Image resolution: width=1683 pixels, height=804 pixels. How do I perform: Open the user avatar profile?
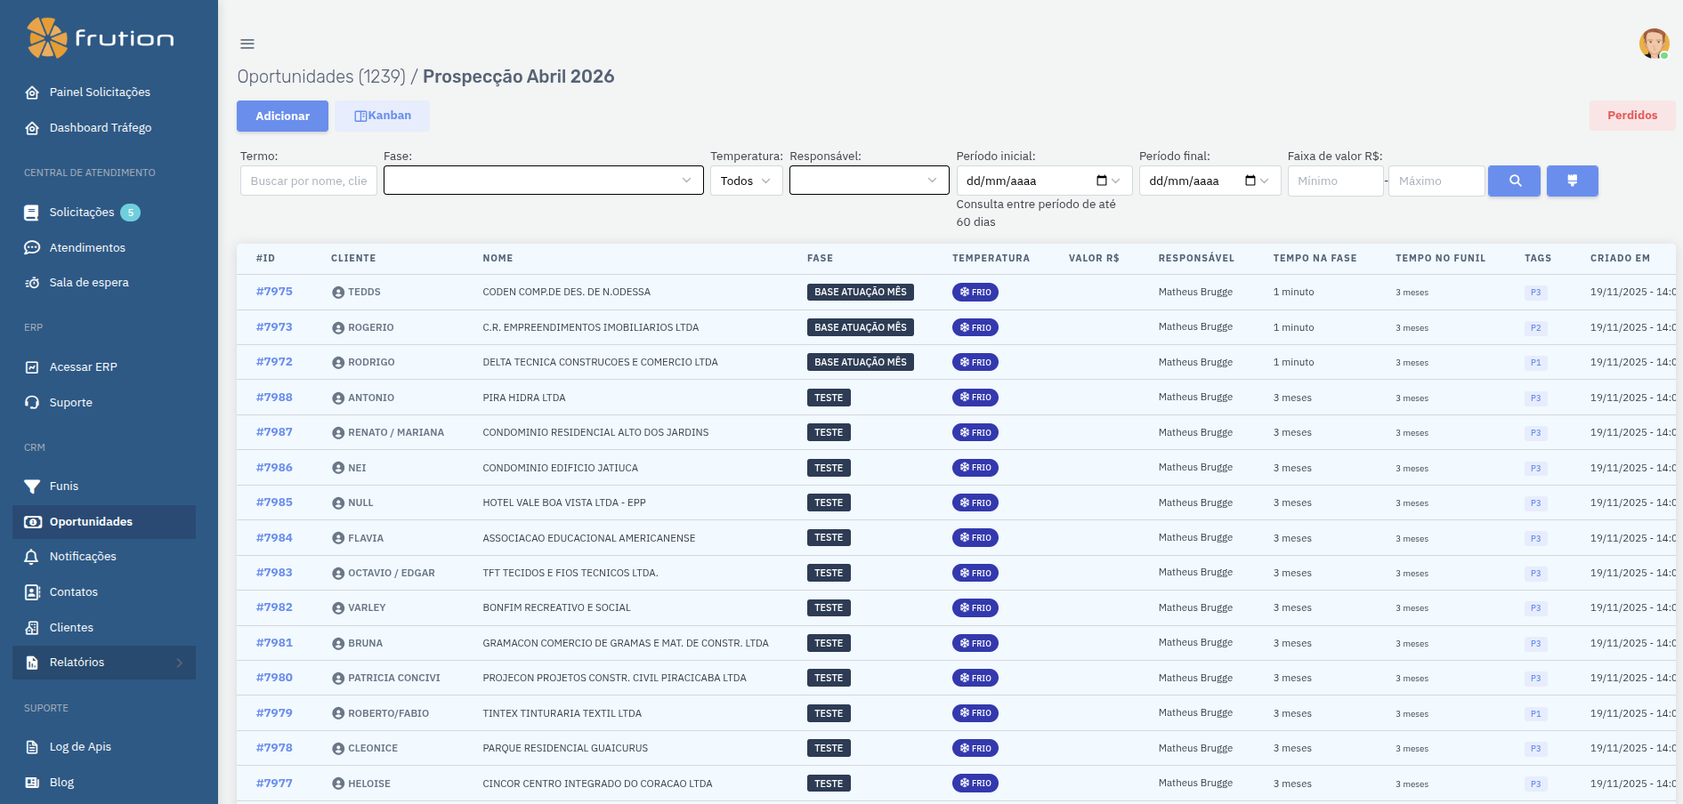click(1654, 43)
